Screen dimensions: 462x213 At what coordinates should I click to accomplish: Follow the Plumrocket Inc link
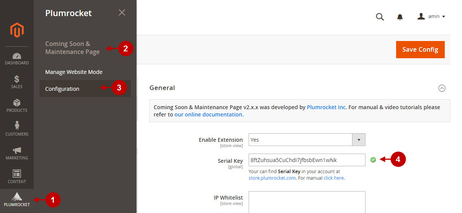[x=326, y=107]
